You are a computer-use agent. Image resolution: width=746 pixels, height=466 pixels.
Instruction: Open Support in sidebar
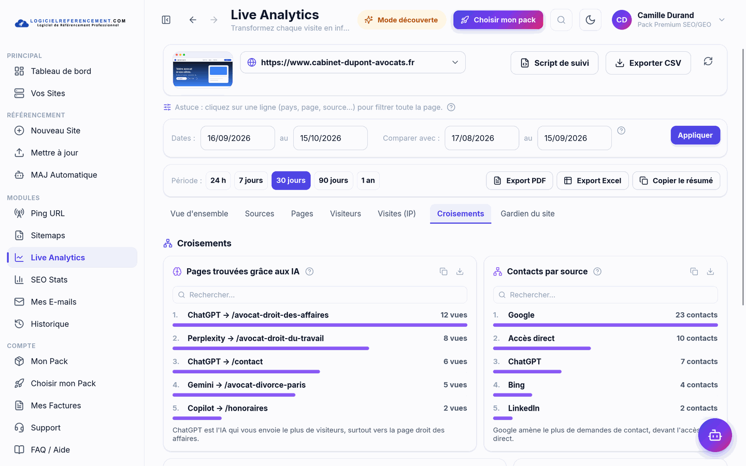click(72, 428)
